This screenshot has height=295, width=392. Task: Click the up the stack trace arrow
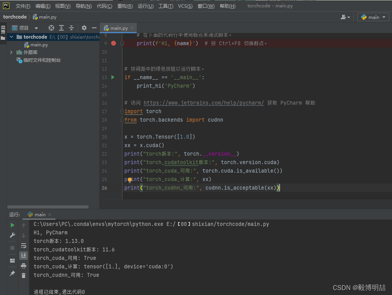coord(24,225)
